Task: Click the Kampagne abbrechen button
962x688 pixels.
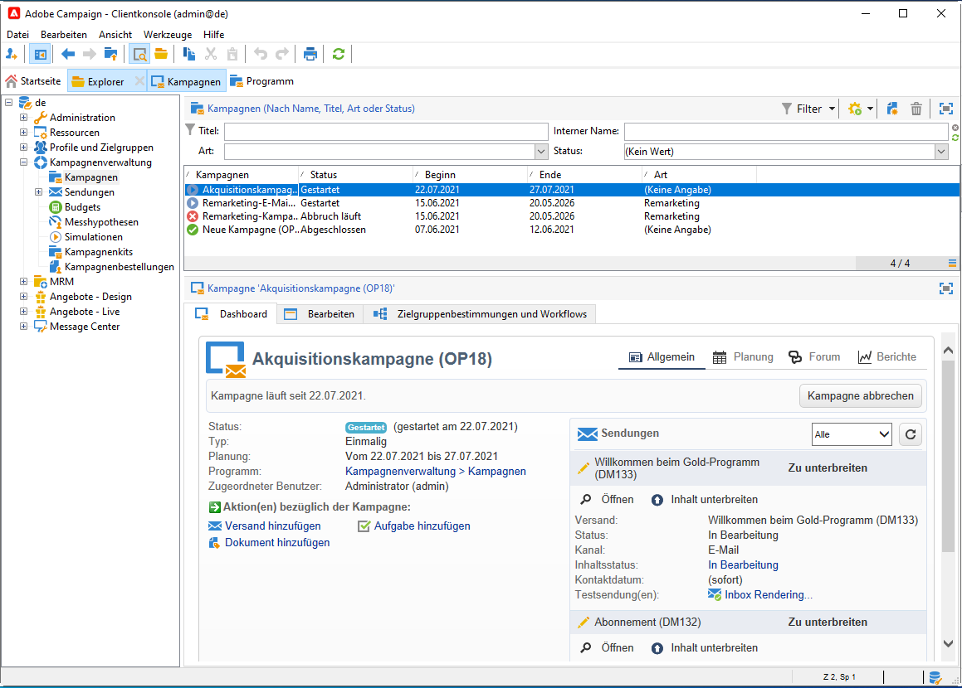Action: tap(860, 396)
